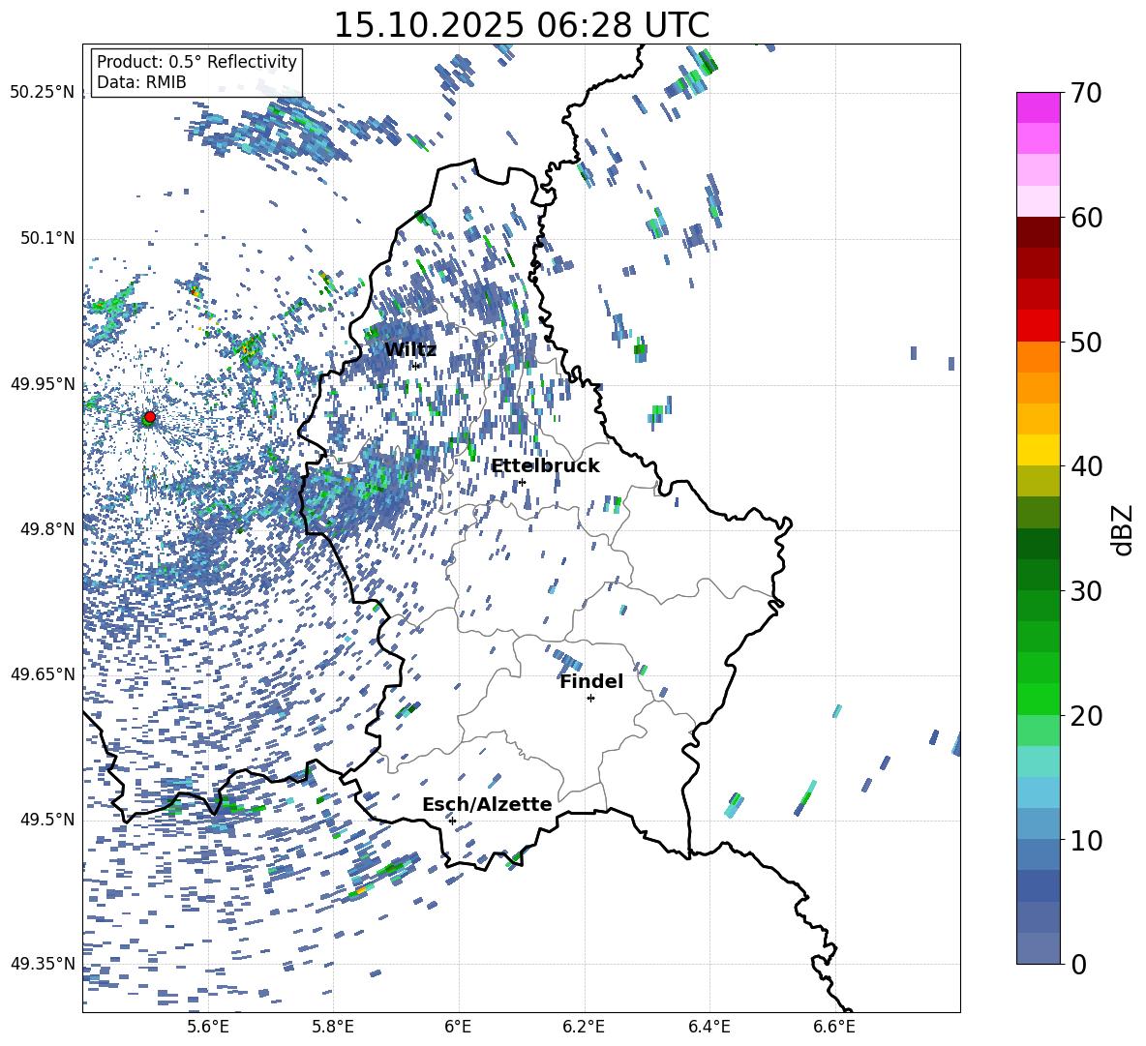Screen dimensions: 1146x1046
Task: Click the 6°E longitude label
Action: pyautogui.click(x=458, y=1027)
